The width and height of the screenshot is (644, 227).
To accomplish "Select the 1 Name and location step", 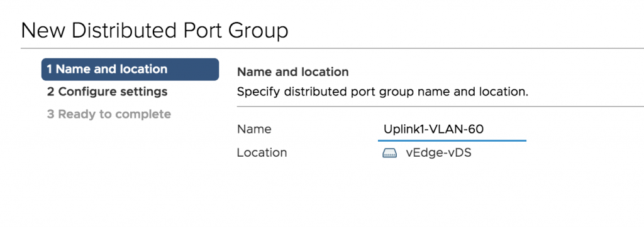I will tap(130, 69).
